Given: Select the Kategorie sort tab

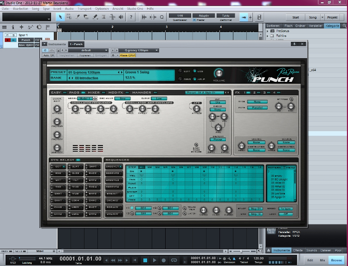Looking at the screenshot, I should [x=332, y=26].
